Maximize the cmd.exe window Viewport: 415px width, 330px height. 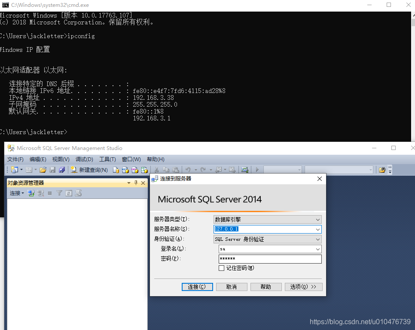389,5
